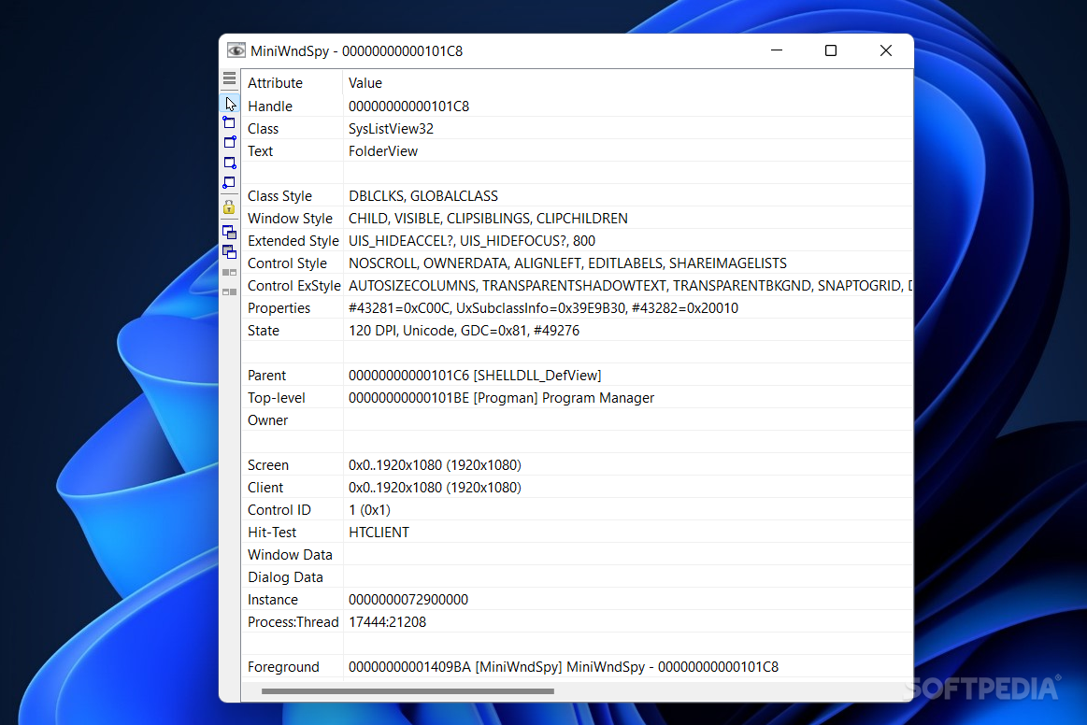This screenshot has width=1087, height=725.
Task: Click the Owner attribute label
Action: 267,420
